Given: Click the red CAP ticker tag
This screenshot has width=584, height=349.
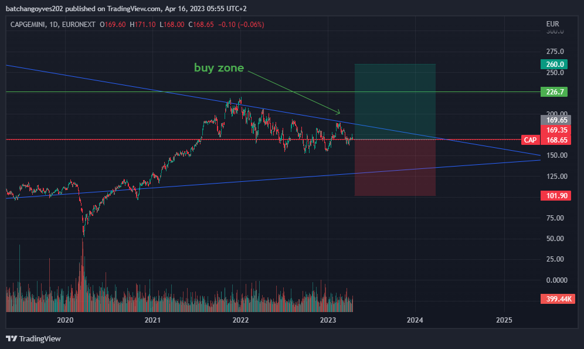Looking at the screenshot, I should click(x=530, y=140).
